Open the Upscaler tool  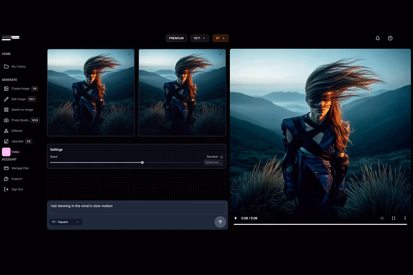click(17, 141)
